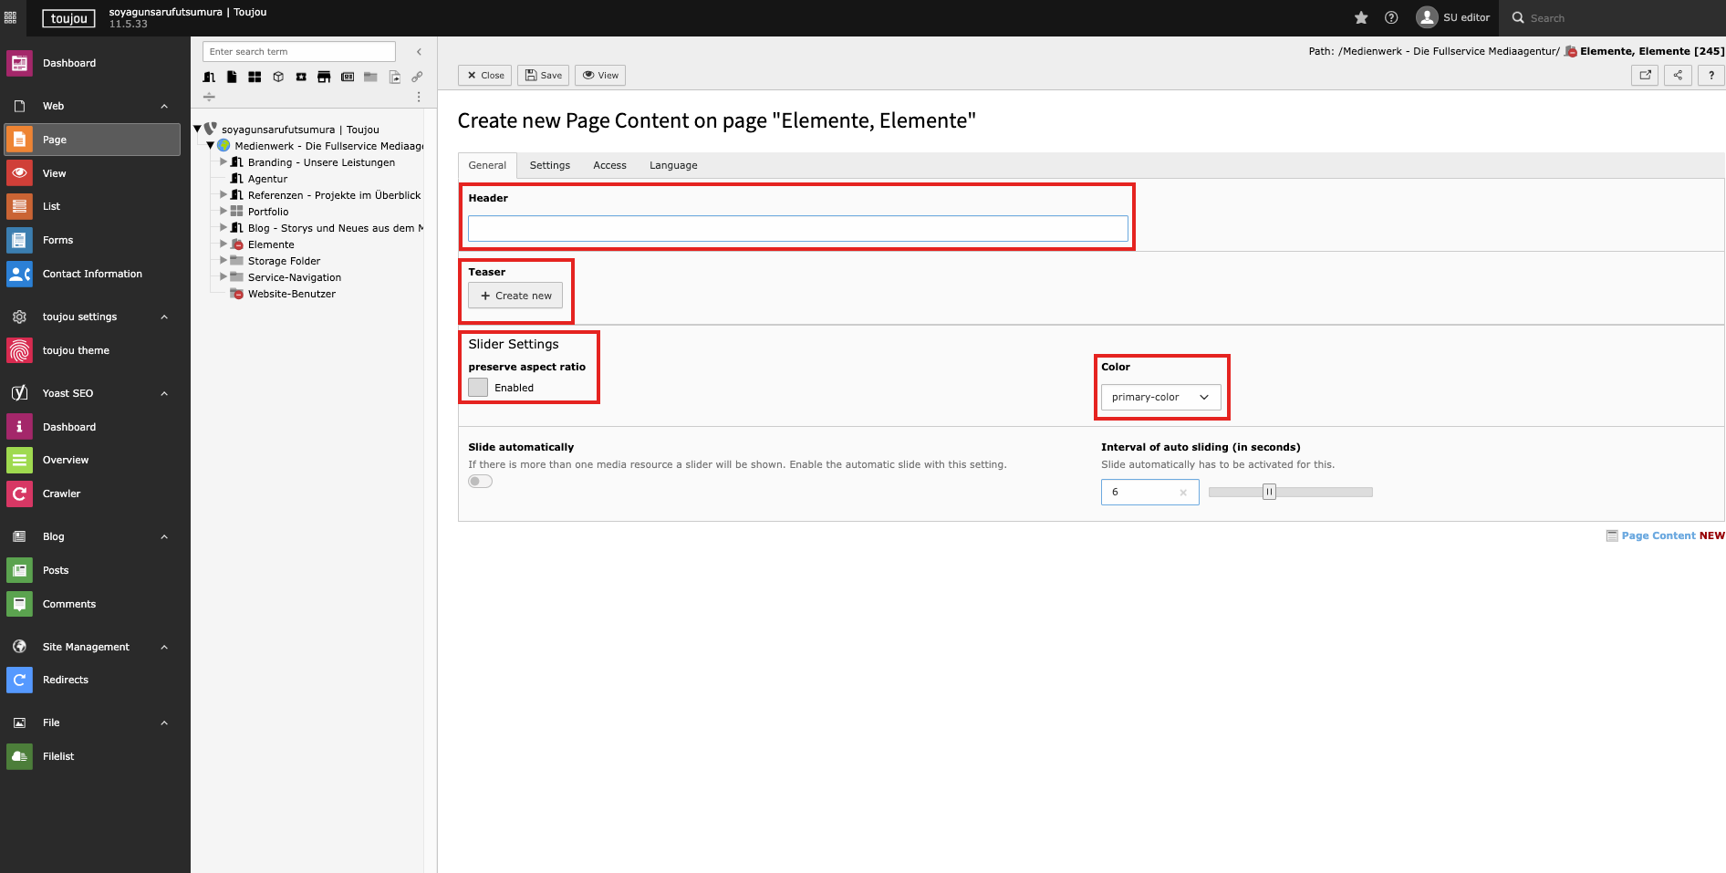
Task: Click the Yoast SEO Crawler module icon
Action: (19, 494)
